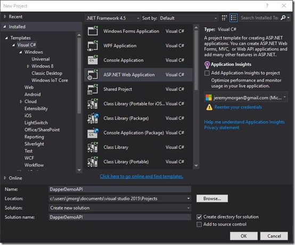The height and width of the screenshot is (245, 295).
Task: Switch to small icons grid view
Action: [x=224, y=18]
